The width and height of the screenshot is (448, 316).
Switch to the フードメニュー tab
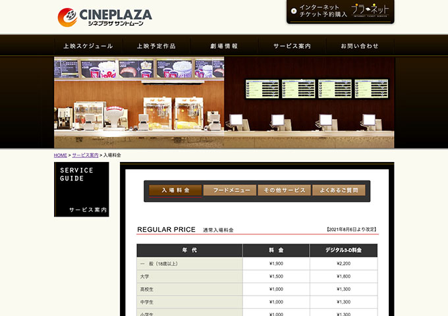point(230,190)
